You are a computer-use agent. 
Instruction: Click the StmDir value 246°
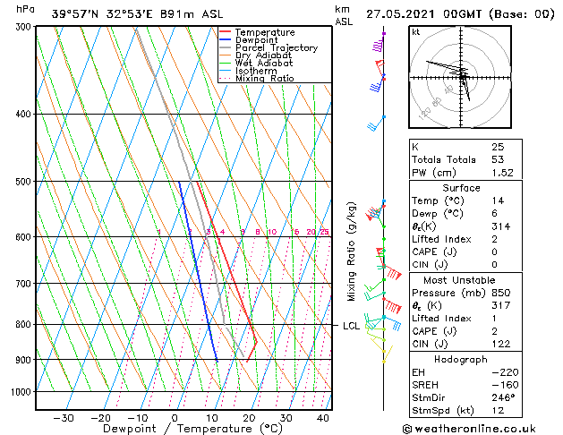pos(503,397)
